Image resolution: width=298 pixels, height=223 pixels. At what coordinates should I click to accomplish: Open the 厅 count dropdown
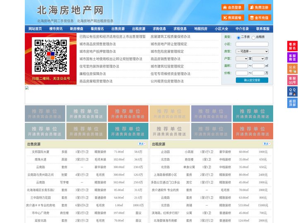point(258,59)
